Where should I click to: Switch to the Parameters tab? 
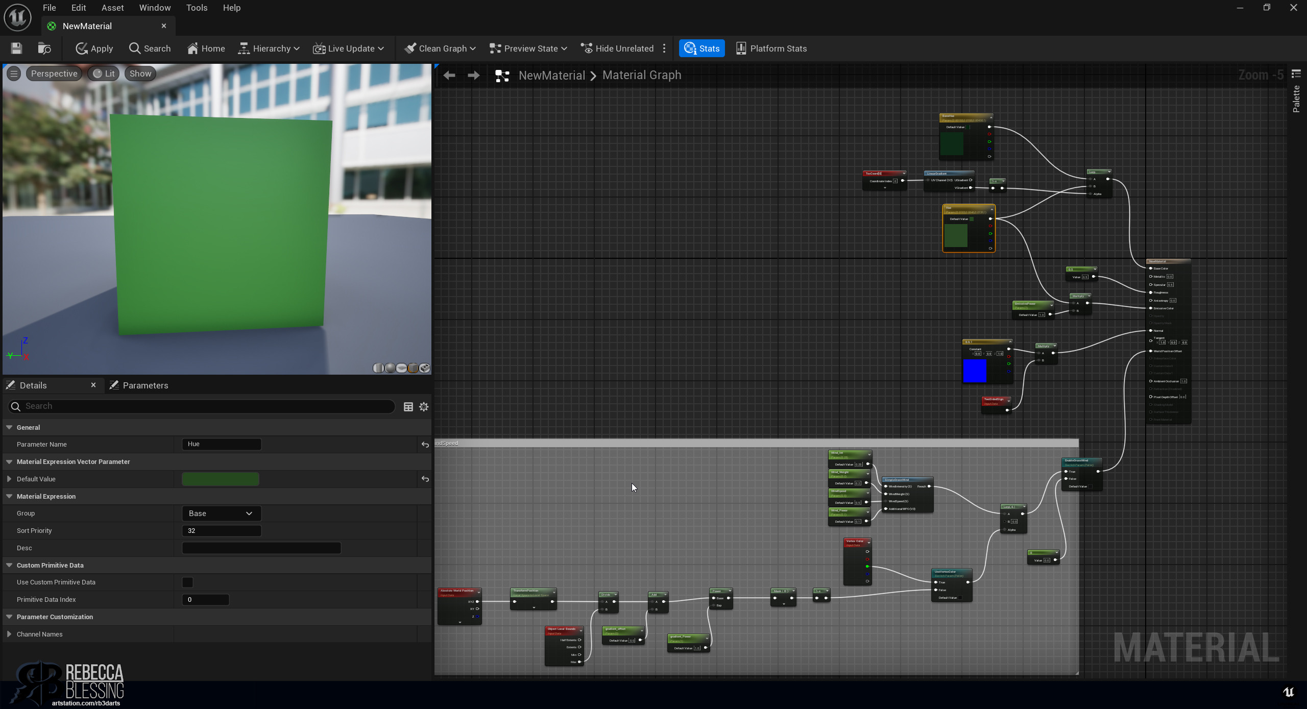[x=139, y=385]
